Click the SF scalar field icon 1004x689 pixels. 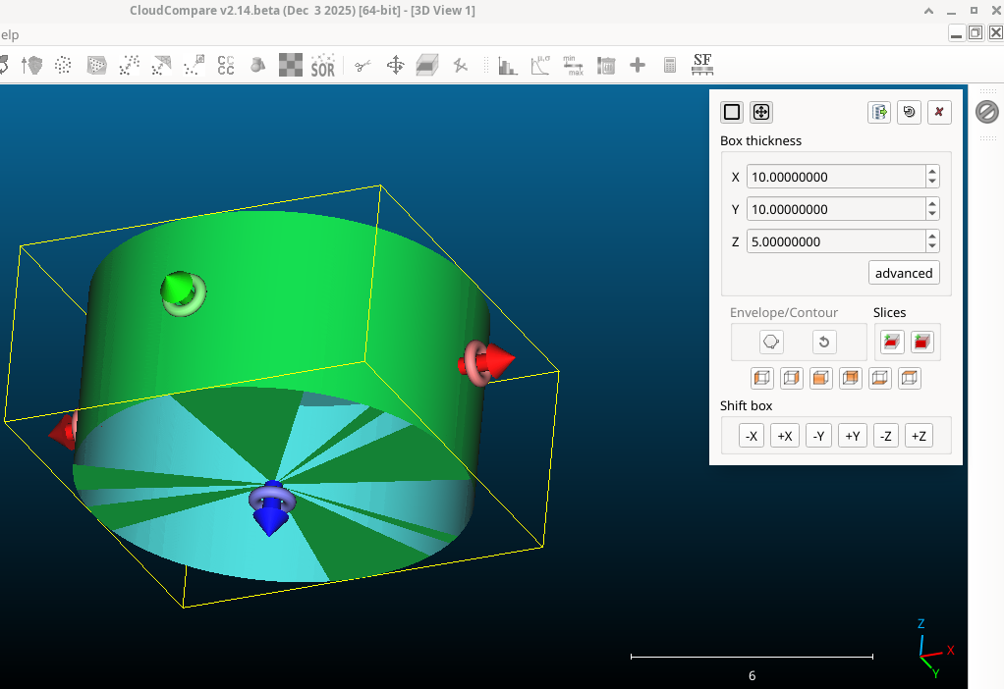701,65
